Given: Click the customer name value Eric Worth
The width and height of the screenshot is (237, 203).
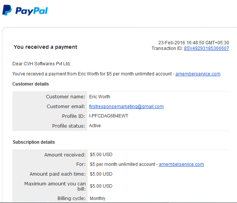Looking at the screenshot, I should [x=99, y=97].
